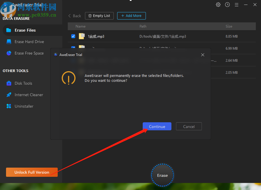Click the Erase Free Space pie icon
This screenshot has width=261, height=190.
pos(9,53)
